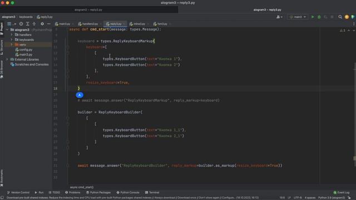
Task: Close the reply3.py editor tab
Action: pyautogui.click(x=124, y=24)
